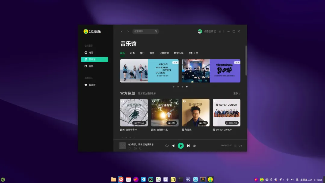
Task: Switch to the 分类歌单 tab
Action: point(164,53)
